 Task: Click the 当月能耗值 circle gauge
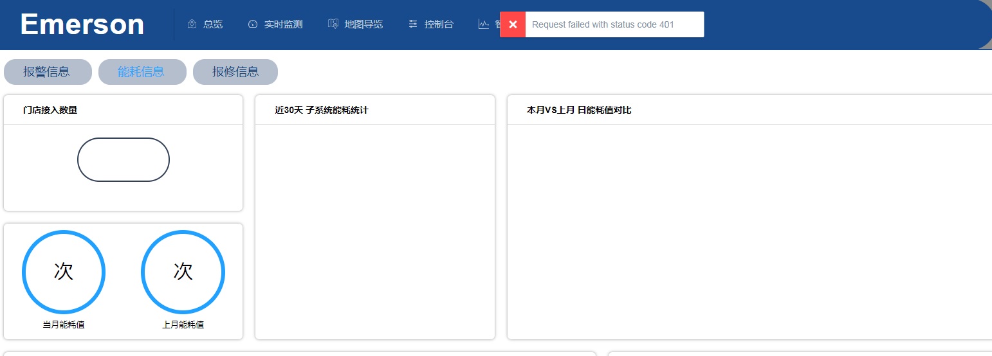coord(64,272)
